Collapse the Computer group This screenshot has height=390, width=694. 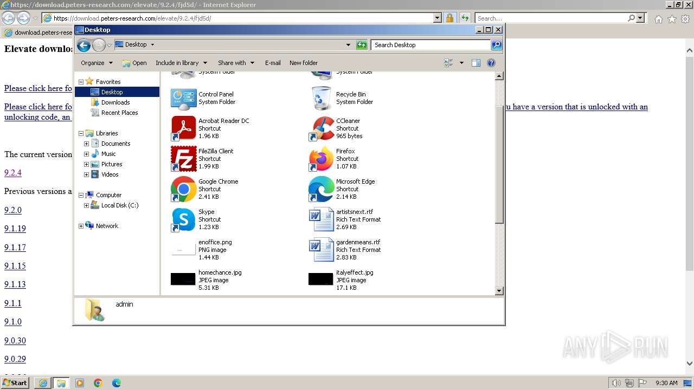click(81, 195)
